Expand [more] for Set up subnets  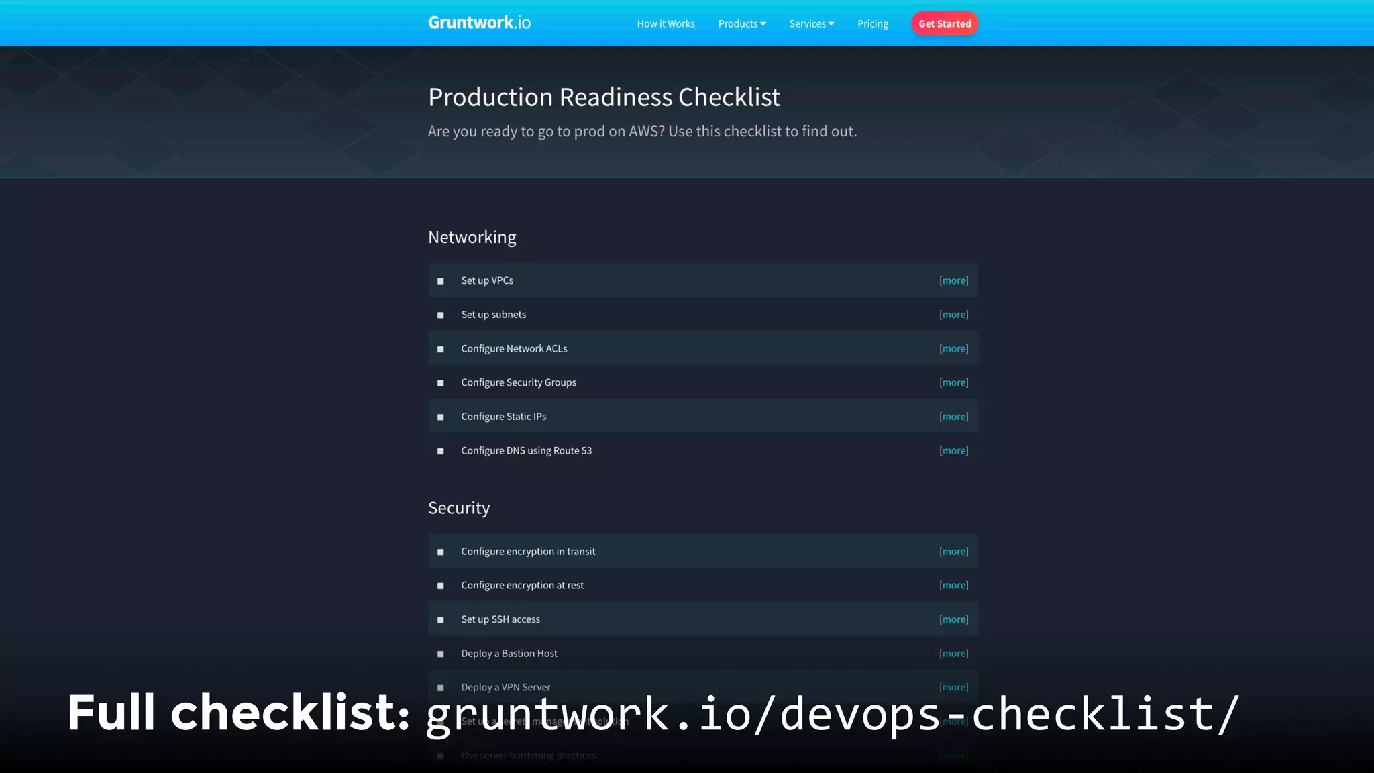coord(953,315)
